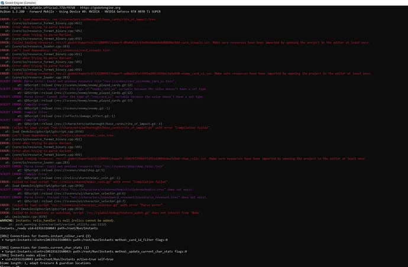The height and width of the screenshot is (267, 408).
Task: Click the "Failed to load script" line for "rite_of_impact.gd"
Action: coord(105,128)
